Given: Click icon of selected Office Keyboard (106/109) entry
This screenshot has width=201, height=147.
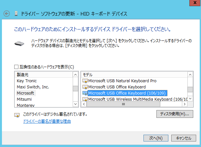Looking at the screenshot, I should click(85, 93).
